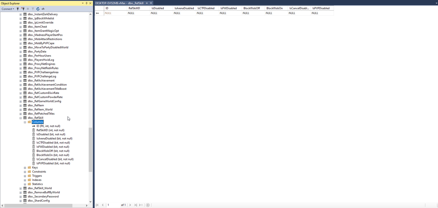Click the NULL cell under BlockIfJobOn column
This screenshot has width=438, height=208.
tap(276, 13)
